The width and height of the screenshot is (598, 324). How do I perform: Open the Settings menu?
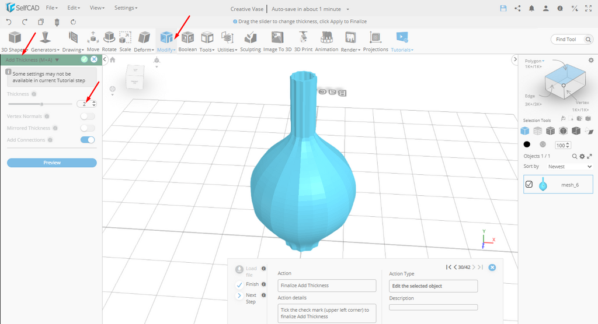tap(126, 8)
